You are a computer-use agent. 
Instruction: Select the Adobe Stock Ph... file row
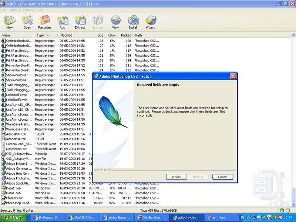[x=80, y=183]
